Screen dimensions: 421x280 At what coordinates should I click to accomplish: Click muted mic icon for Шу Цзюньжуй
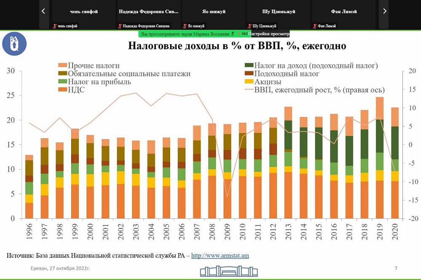pos(249,26)
